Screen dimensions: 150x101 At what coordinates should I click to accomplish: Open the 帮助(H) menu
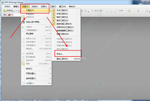point(72,6)
